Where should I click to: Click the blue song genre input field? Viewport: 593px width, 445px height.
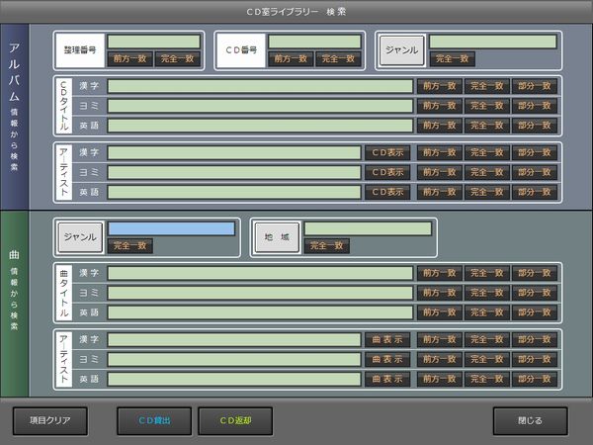(x=171, y=228)
